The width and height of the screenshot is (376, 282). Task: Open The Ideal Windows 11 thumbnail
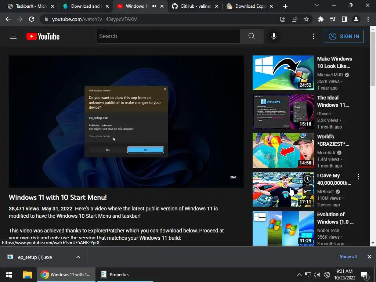pyautogui.click(x=283, y=112)
